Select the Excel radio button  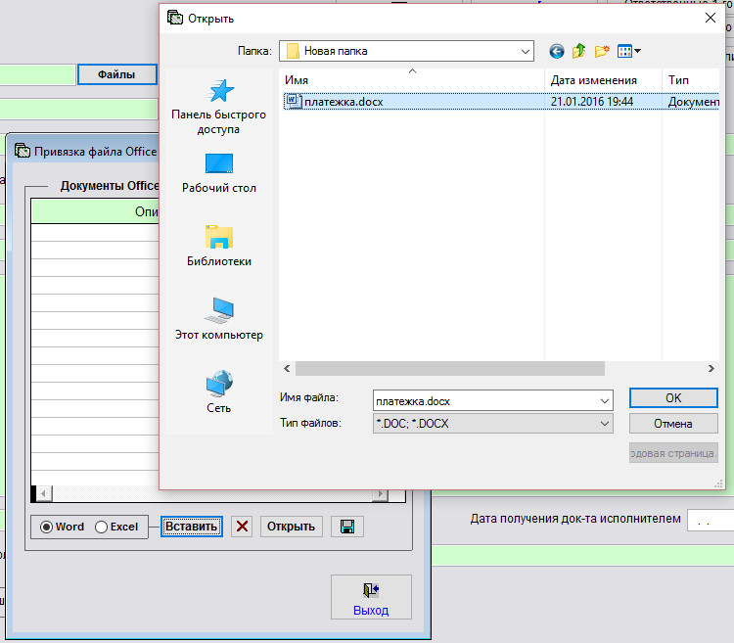[x=101, y=528]
